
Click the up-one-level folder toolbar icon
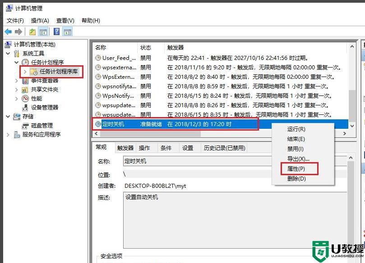point(32,32)
